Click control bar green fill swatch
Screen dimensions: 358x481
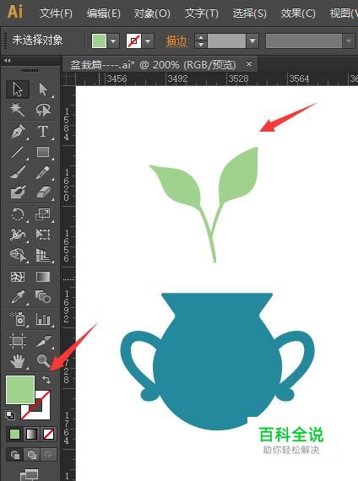[99, 41]
